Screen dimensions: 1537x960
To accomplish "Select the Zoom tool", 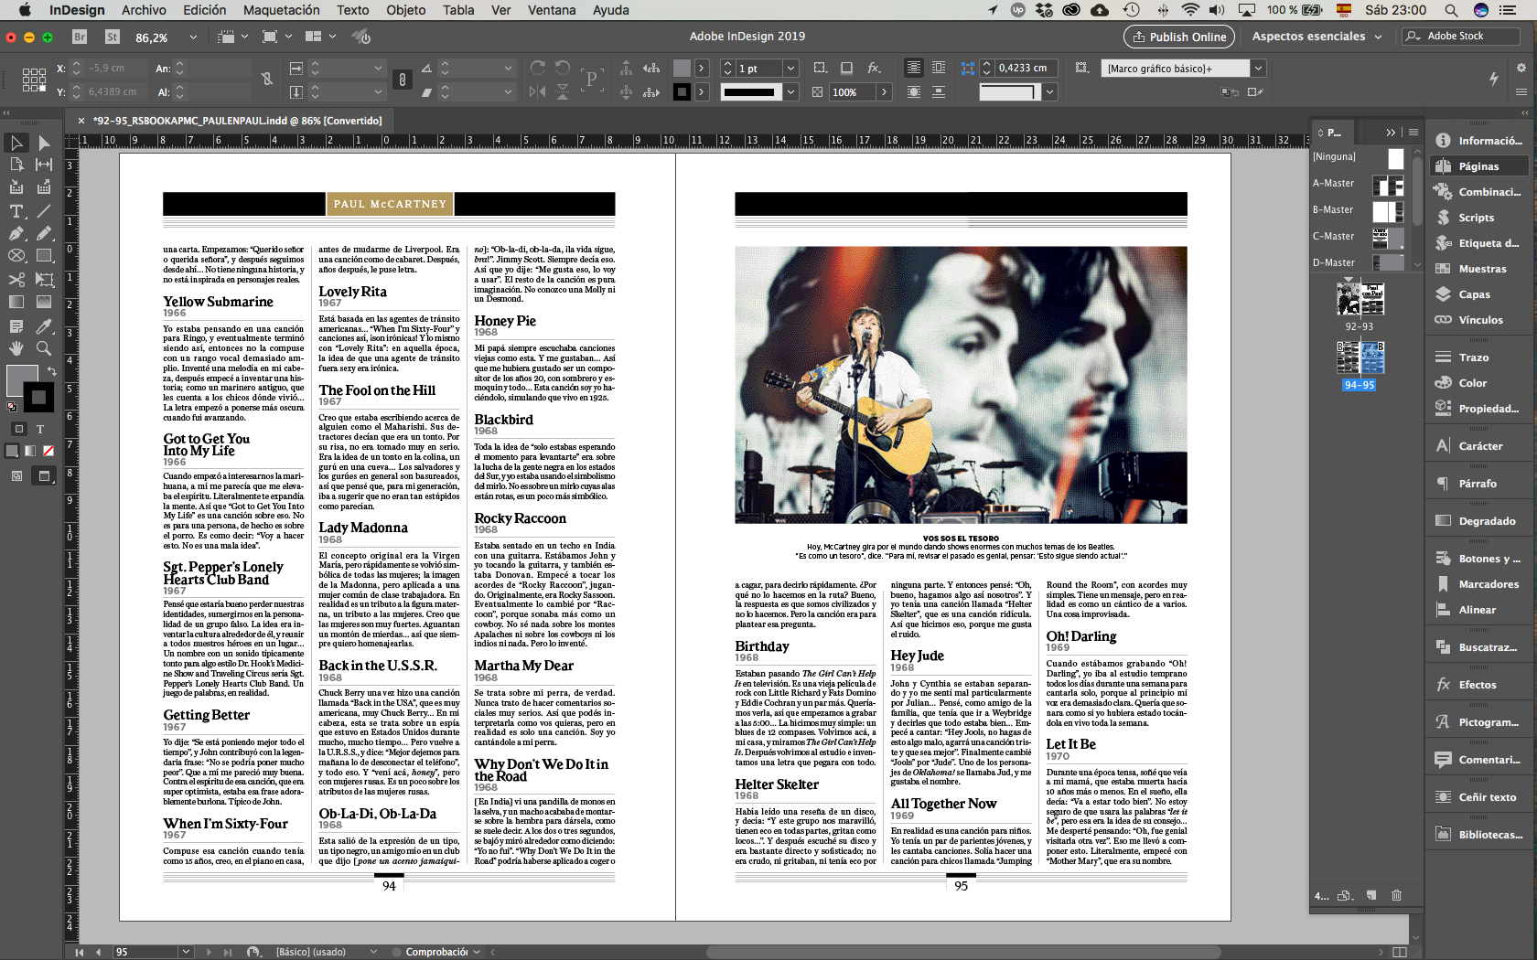I will (44, 348).
